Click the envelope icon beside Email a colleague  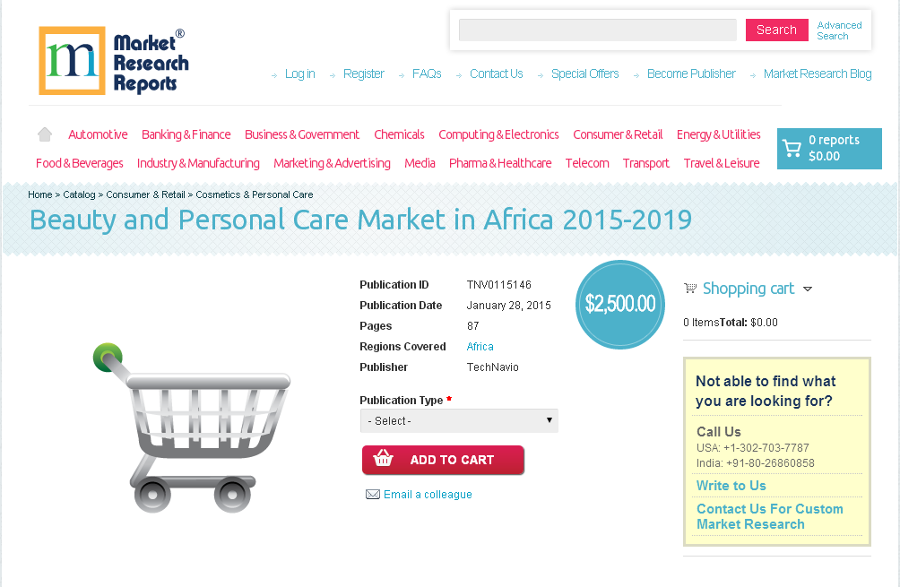point(373,494)
